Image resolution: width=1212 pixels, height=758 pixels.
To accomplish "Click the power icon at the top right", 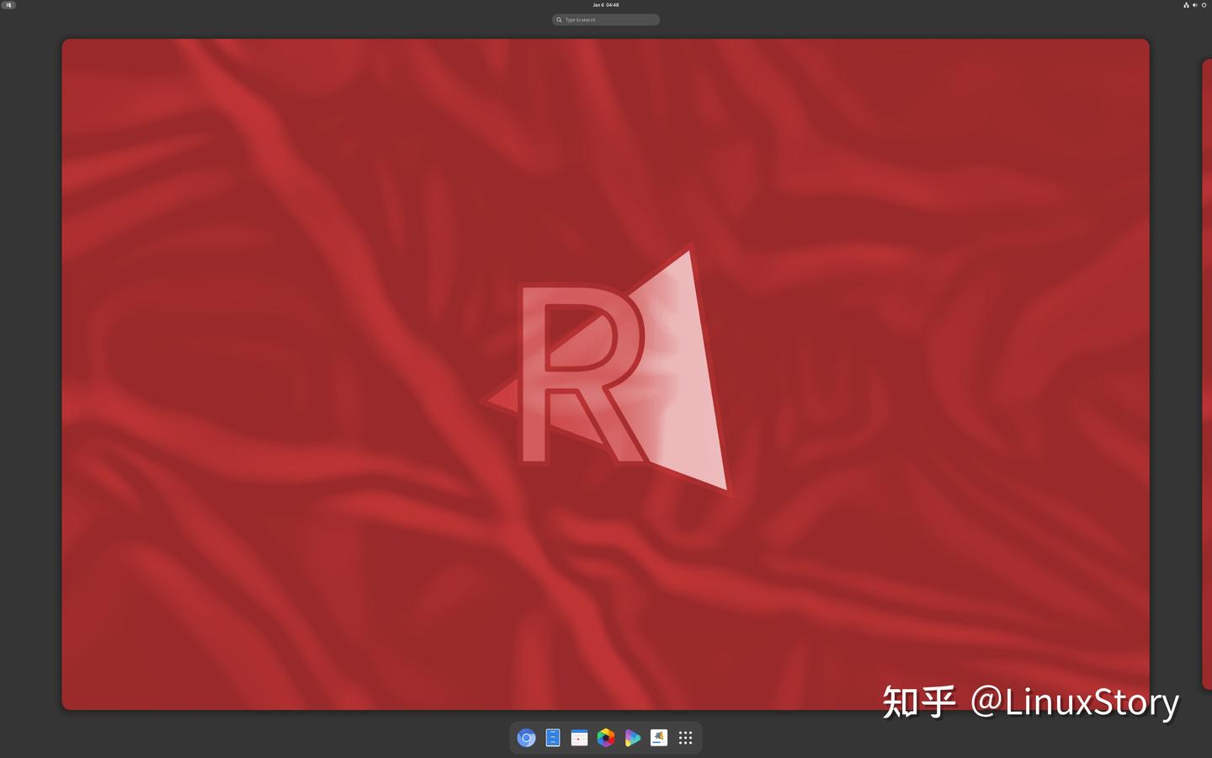I will pos(1204,5).
